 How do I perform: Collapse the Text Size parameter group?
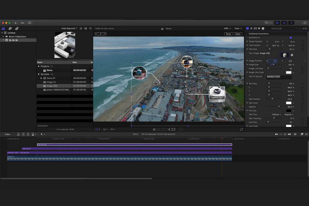[247, 84]
